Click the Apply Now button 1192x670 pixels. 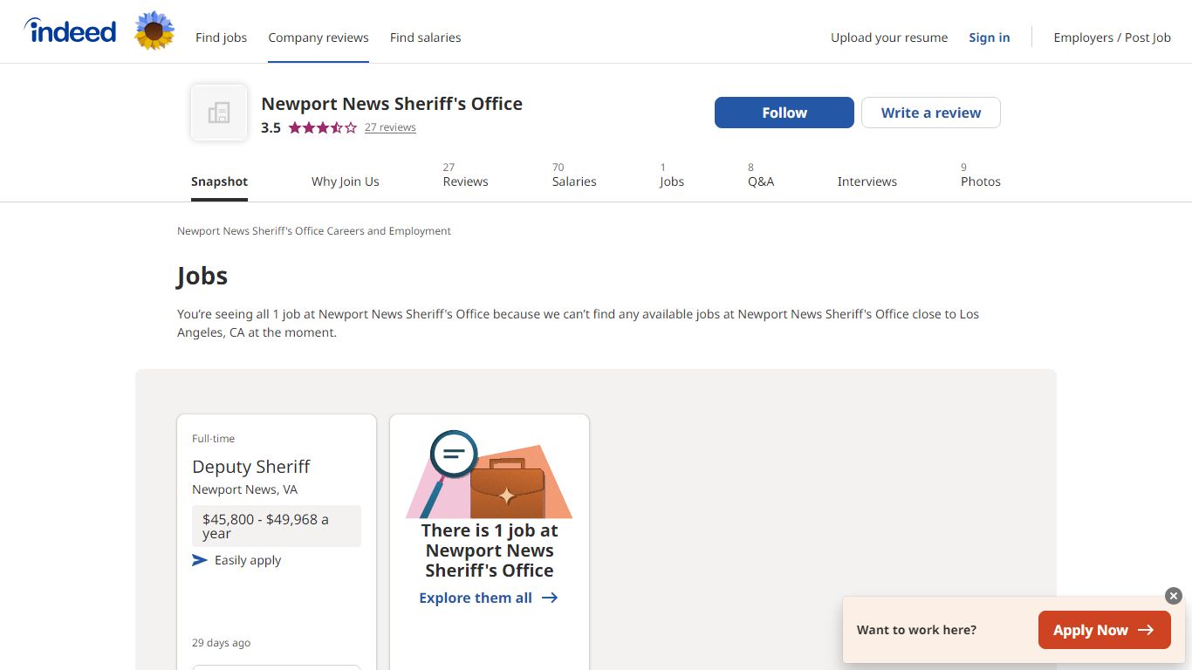pyautogui.click(x=1104, y=630)
